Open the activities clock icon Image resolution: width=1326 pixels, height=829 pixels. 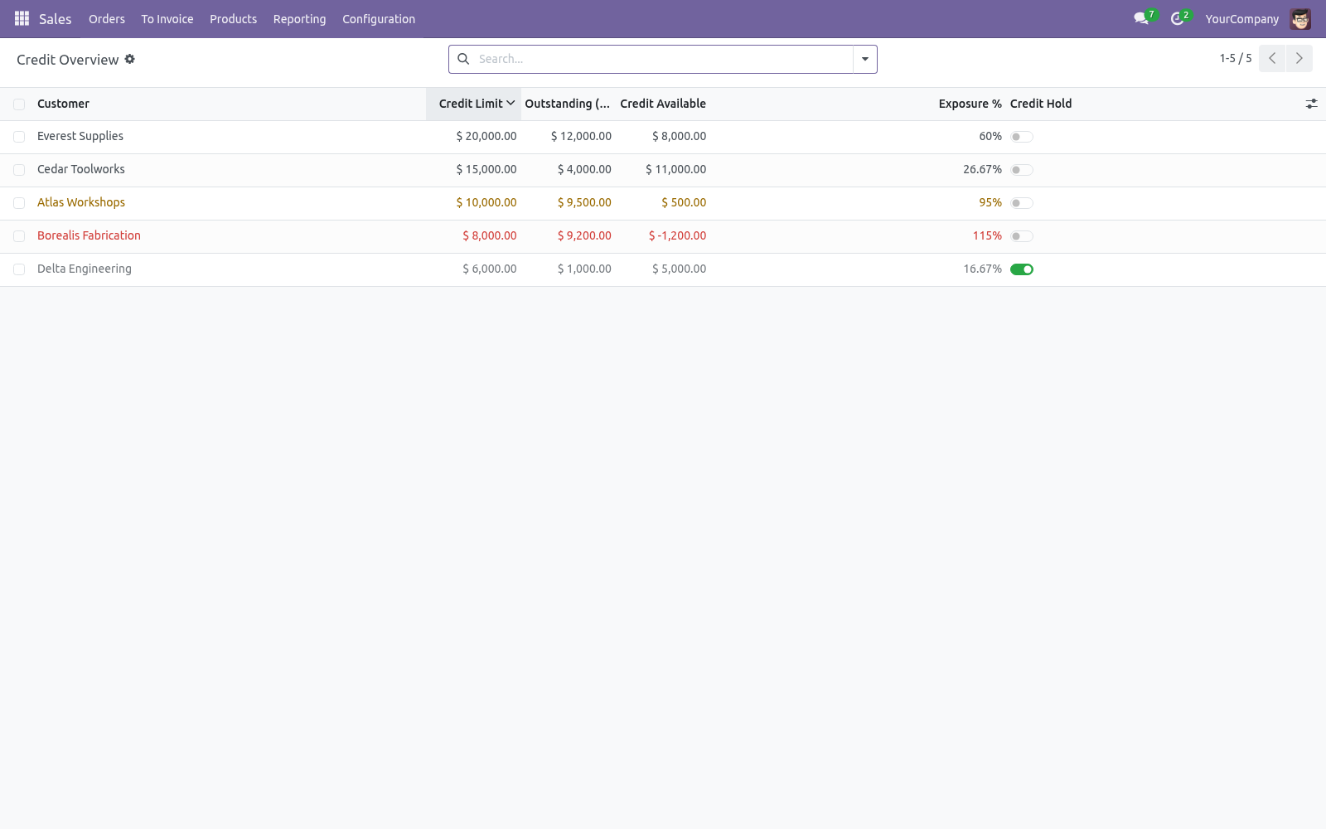1177,18
